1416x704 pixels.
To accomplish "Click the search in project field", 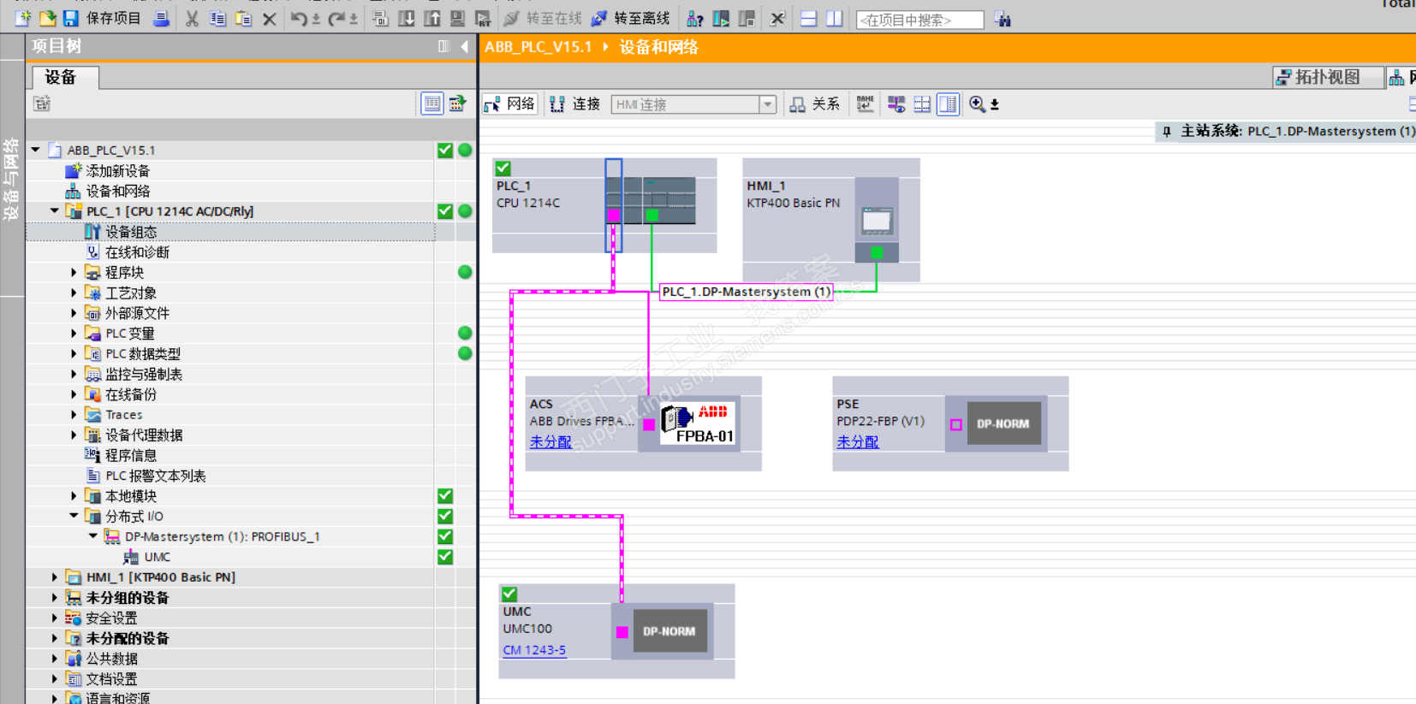I will [920, 20].
